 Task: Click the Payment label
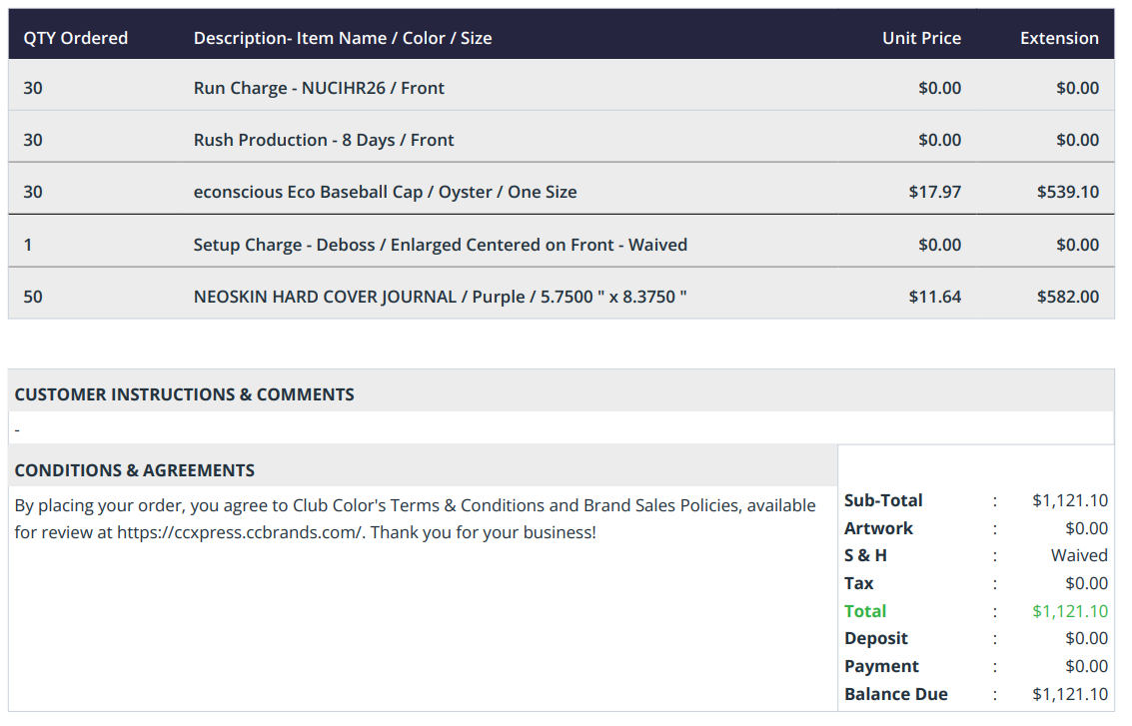tap(881, 666)
